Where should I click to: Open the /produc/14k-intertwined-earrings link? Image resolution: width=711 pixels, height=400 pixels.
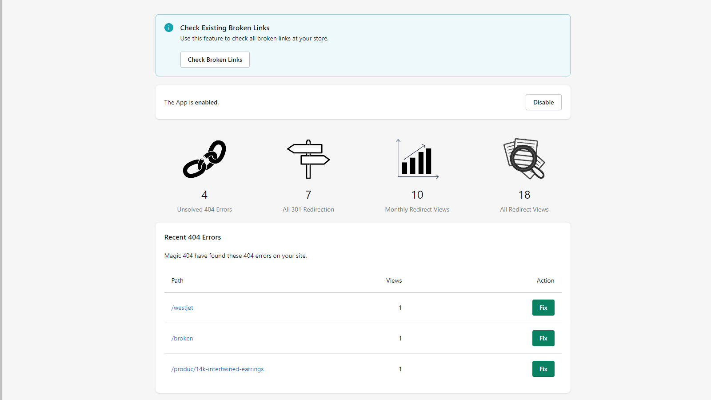click(217, 369)
